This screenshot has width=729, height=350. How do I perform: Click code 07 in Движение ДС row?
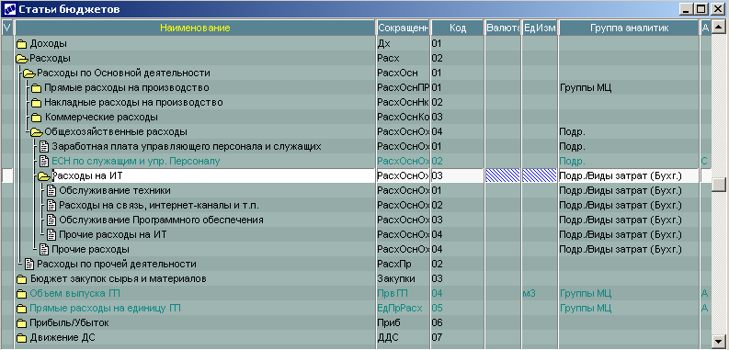437,338
